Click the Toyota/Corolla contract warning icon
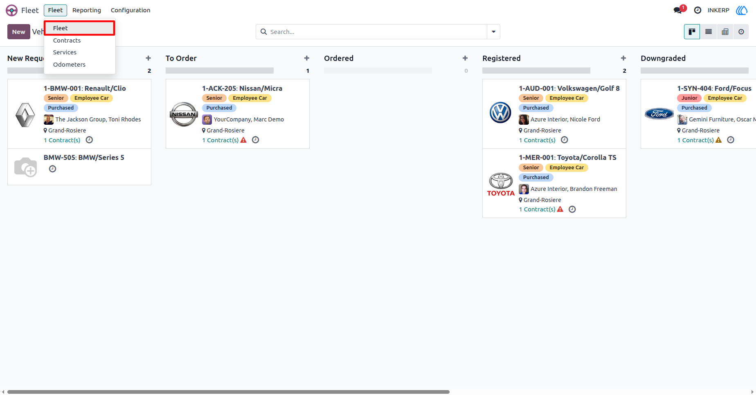This screenshot has height=395, width=756. [560, 209]
